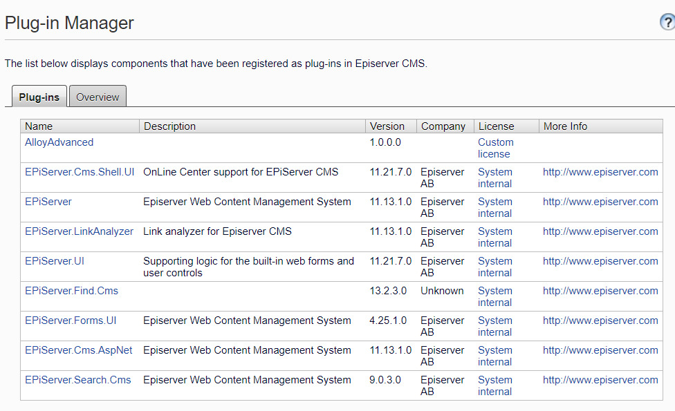Open the EPiServer.Find.Cms plug-in

point(71,291)
